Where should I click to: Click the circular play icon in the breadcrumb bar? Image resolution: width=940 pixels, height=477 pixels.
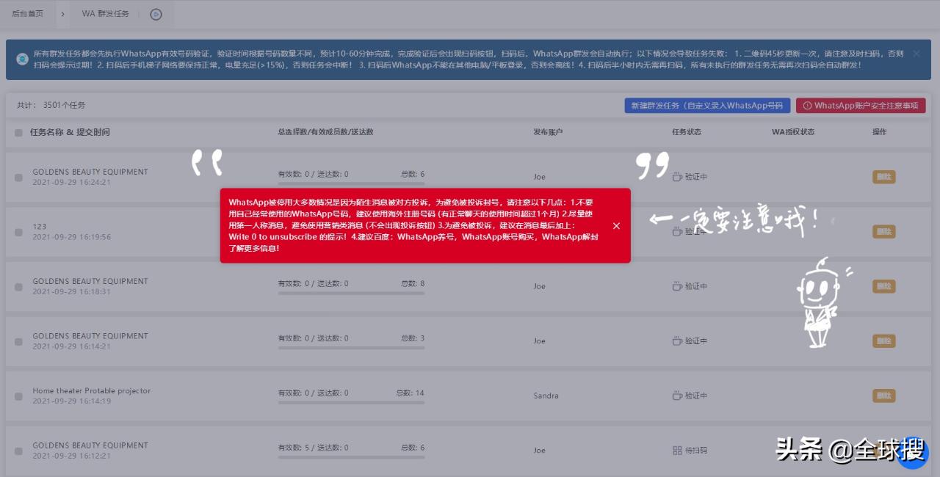click(156, 14)
